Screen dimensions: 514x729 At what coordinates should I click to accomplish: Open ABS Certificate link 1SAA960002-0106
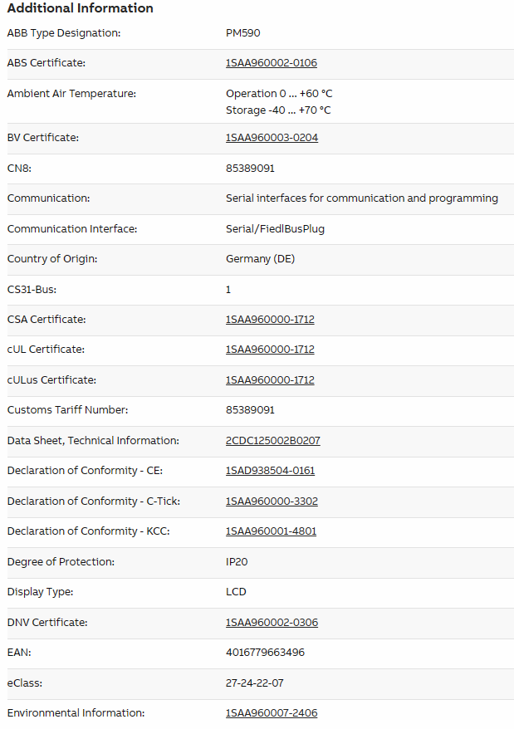[272, 63]
